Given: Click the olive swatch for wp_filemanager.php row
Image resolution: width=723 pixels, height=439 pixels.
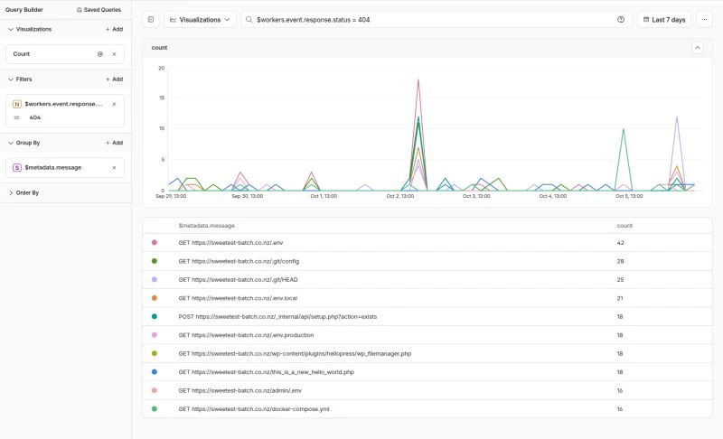Looking at the screenshot, I should 155,353.
